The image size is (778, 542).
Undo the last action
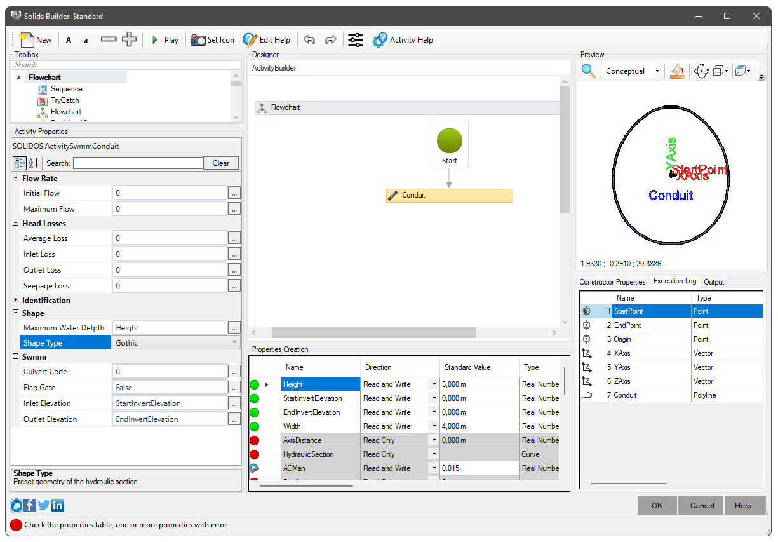309,40
